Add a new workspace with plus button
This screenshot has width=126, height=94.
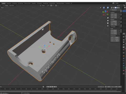[71, 3]
